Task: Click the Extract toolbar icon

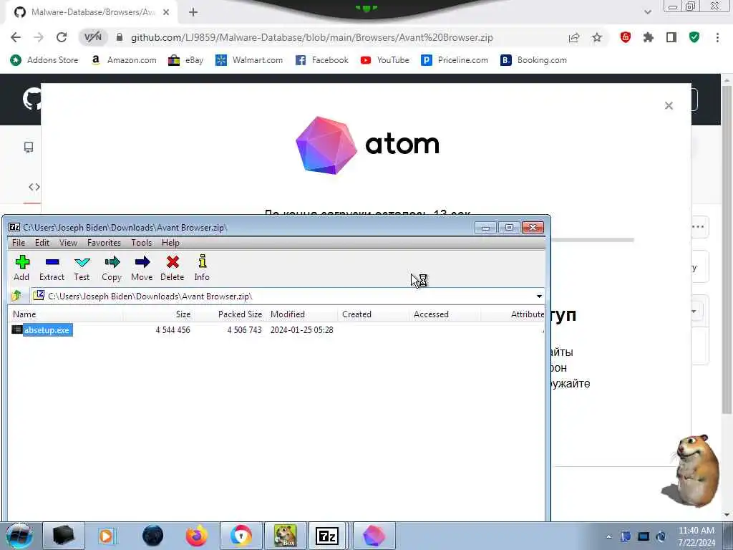Action: [52, 268]
